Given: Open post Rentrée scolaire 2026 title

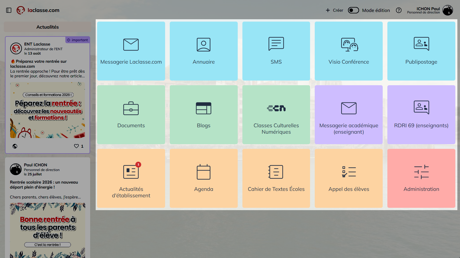Looking at the screenshot, I should tap(44, 185).
